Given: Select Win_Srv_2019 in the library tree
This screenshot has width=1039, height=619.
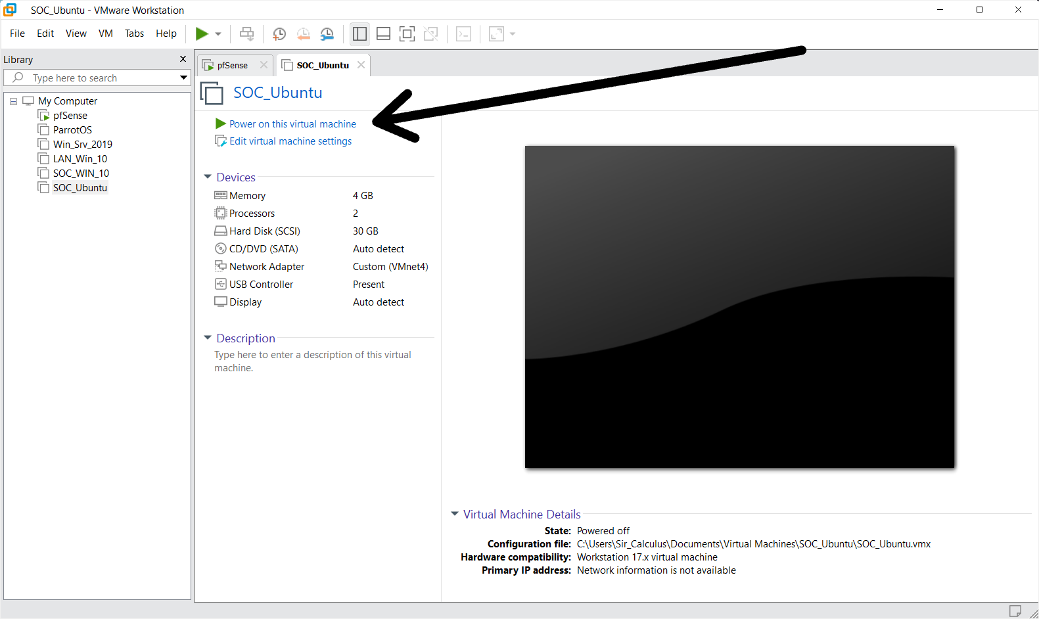Looking at the screenshot, I should (x=83, y=145).
